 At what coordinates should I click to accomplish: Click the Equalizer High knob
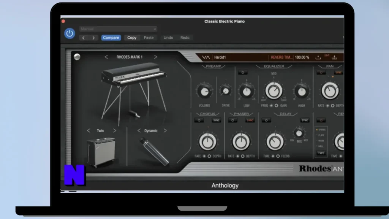point(302,92)
